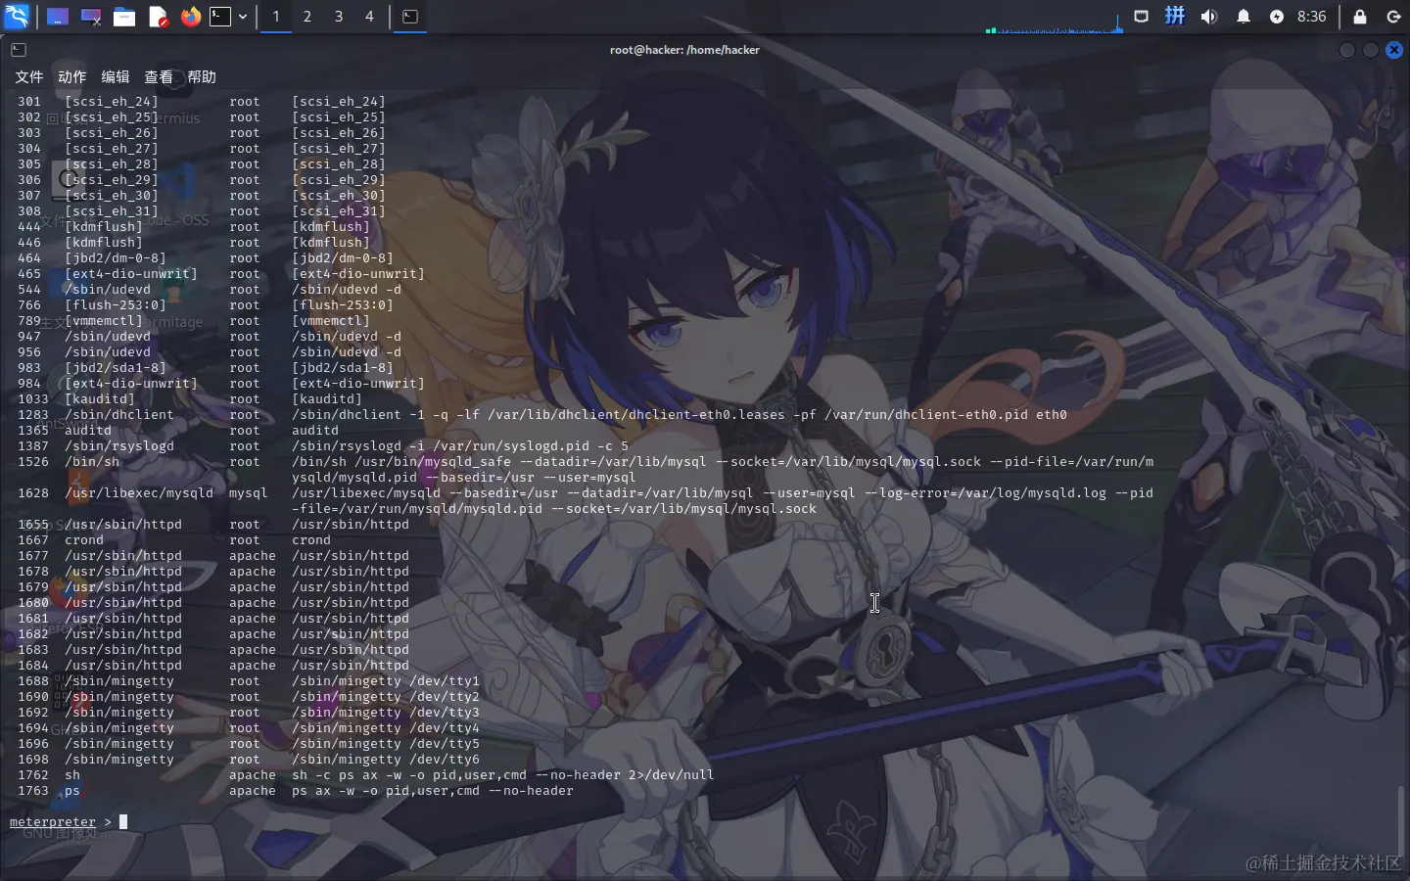This screenshot has height=881, width=1410.
Task: Switch to workspace 3
Action: (x=339, y=17)
